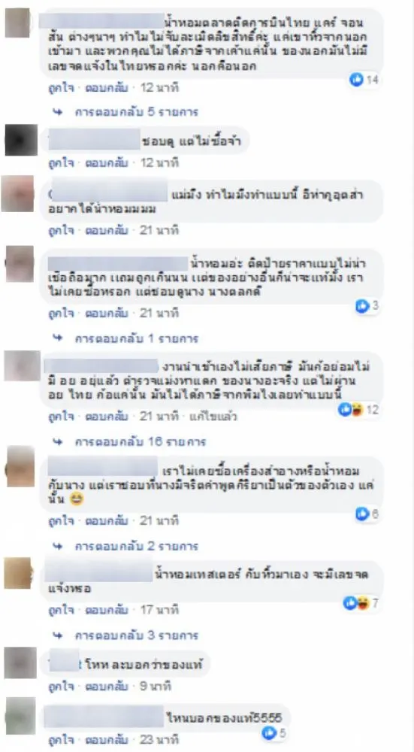Image resolution: width=414 pixels, height=752 pixels.
Task: Click ถูกใจ on the 23-minute-old comment
Action: point(62,738)
